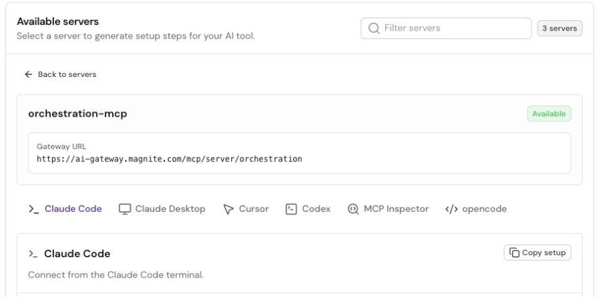
Task: Click the Available status badge
Action: (x=549, y=113)
